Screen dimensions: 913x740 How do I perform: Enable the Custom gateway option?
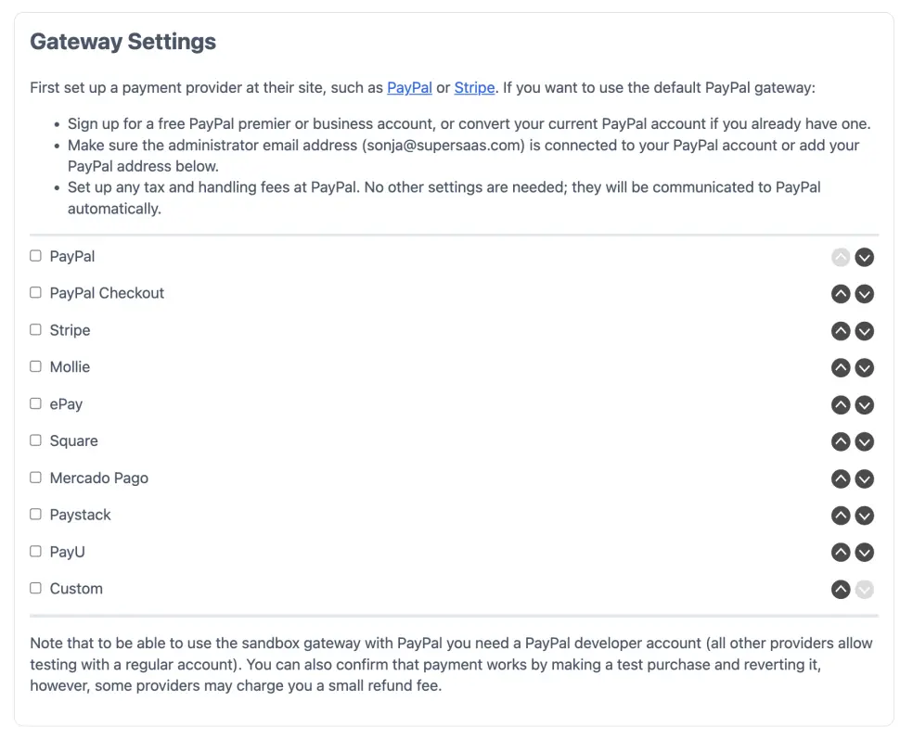(35, 588)
